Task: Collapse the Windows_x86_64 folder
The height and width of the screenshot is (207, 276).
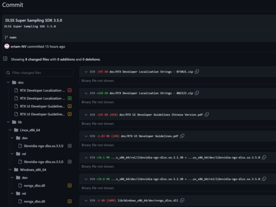Action: 10,169
